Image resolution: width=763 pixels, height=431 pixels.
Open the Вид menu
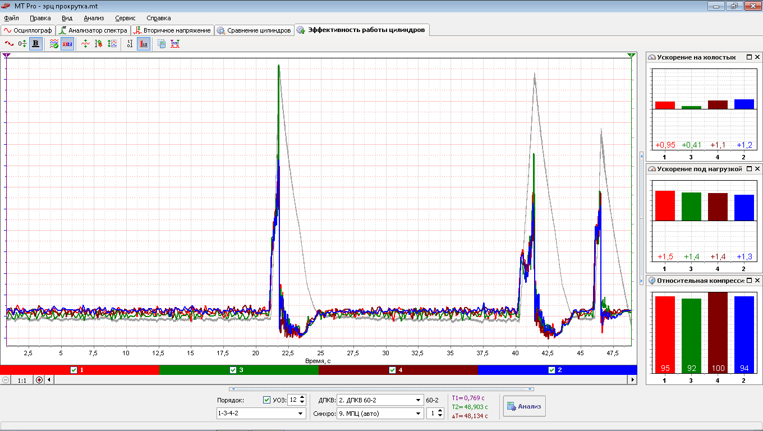(67, 18)
